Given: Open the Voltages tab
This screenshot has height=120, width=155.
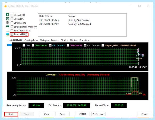Looking at the screenshot, I should [44, 40].
